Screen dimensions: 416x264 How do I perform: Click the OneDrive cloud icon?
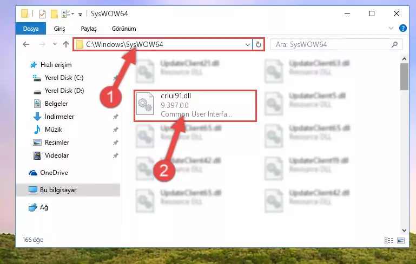(33, 173)
